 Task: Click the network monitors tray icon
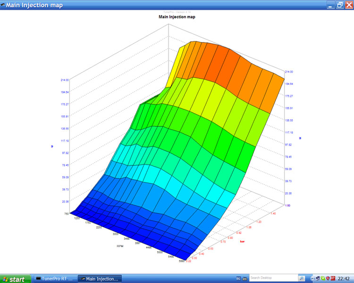tap(318, 279)
